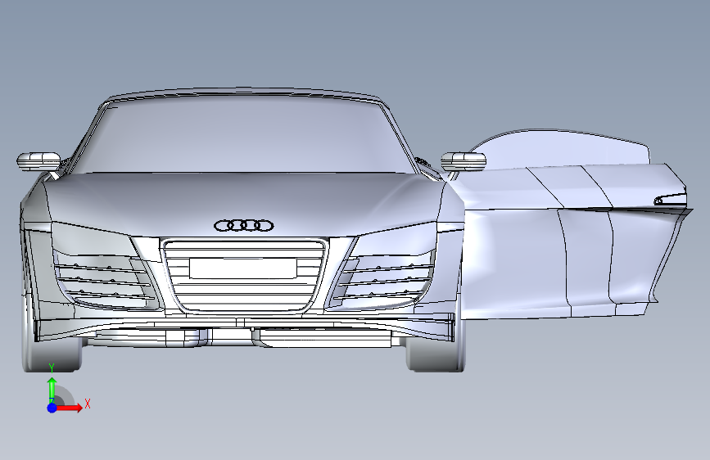Screen dimensions: 710x460
Task: Select the car's windshield surface
Action: (245, 136)
